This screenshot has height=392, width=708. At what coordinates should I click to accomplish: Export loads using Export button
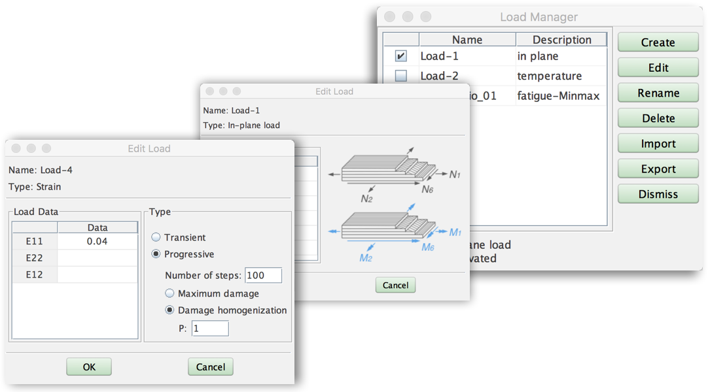[x=658, y=169]
